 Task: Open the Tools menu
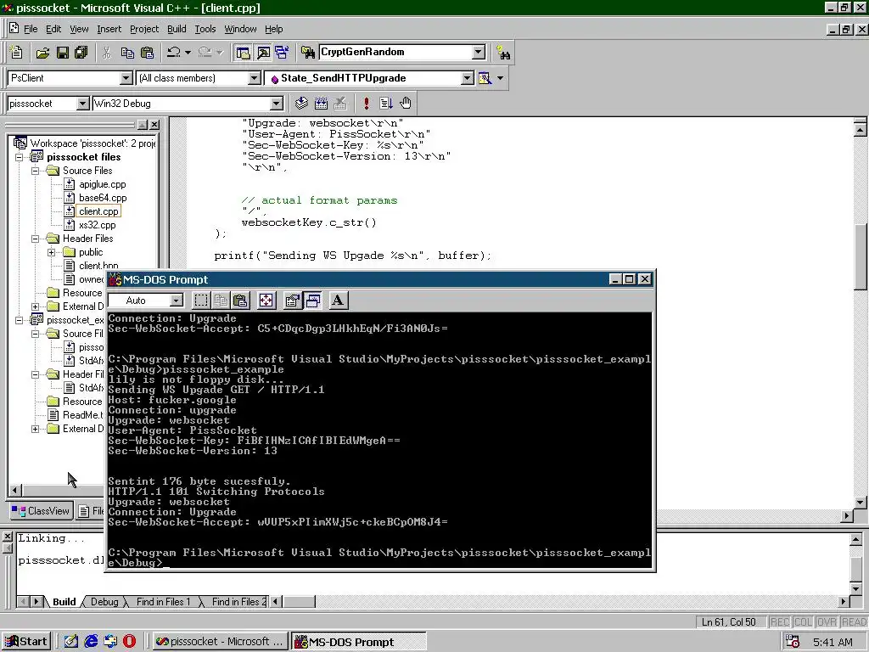(x=205, y=29)
